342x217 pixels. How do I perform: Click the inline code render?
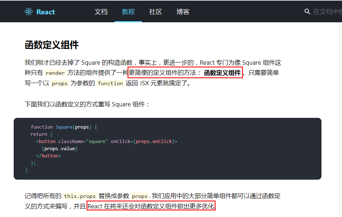[55, 73]
